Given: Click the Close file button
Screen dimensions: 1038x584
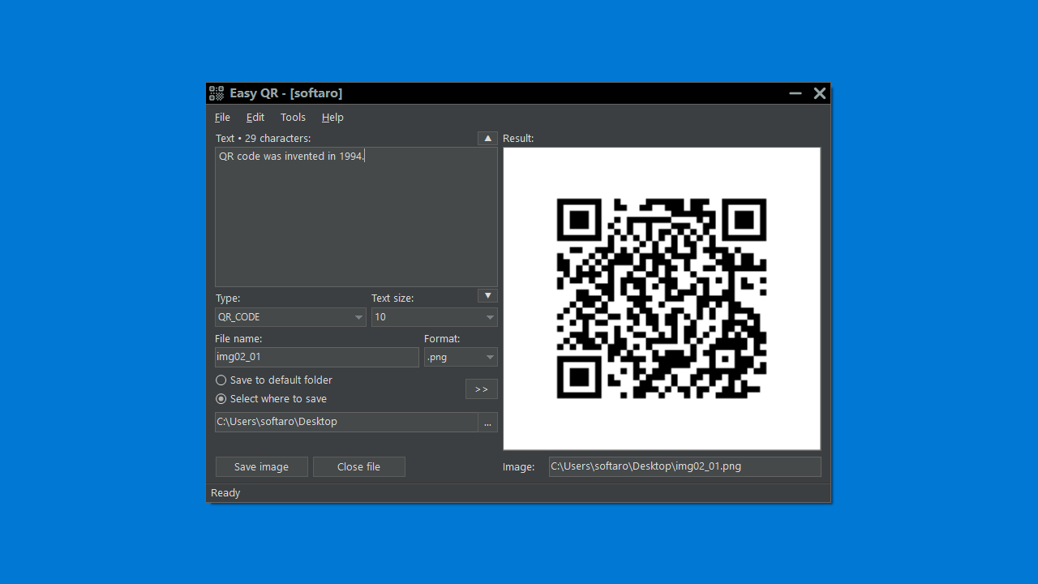Looking at the screenshot, I should pos(359,466).
